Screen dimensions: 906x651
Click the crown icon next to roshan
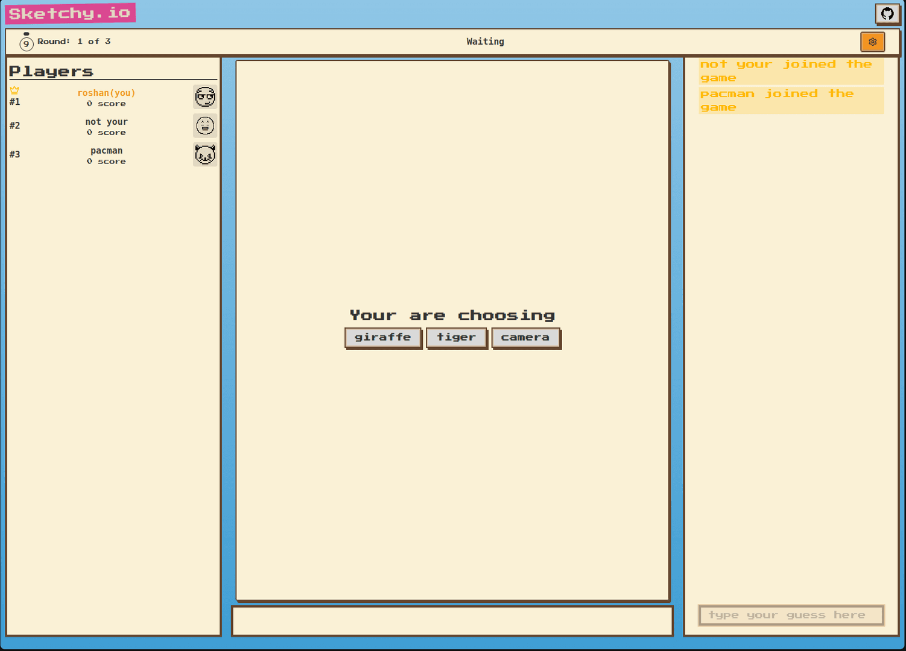[14, 90]
